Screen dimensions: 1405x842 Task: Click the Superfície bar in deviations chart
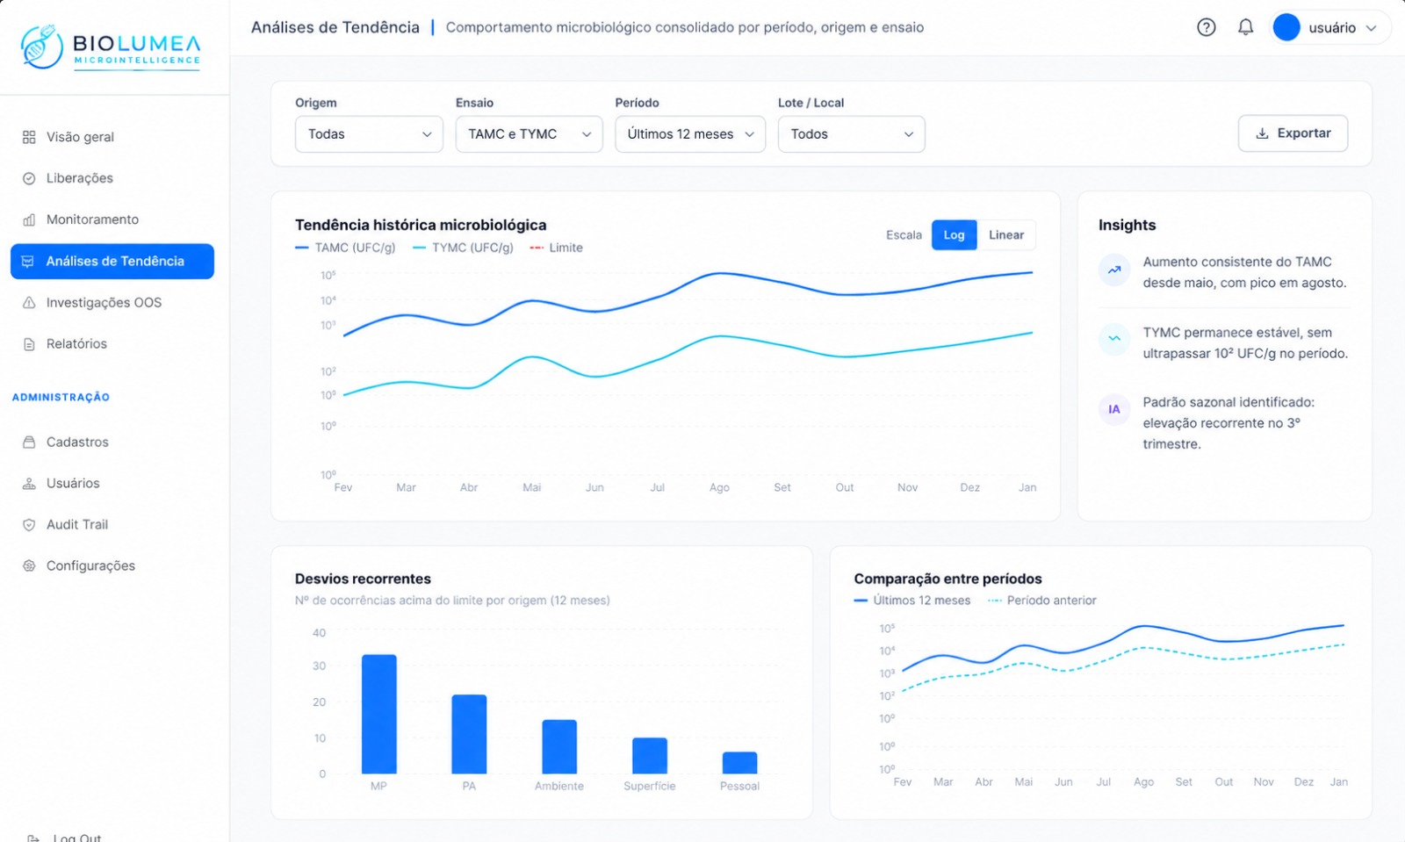650,756
